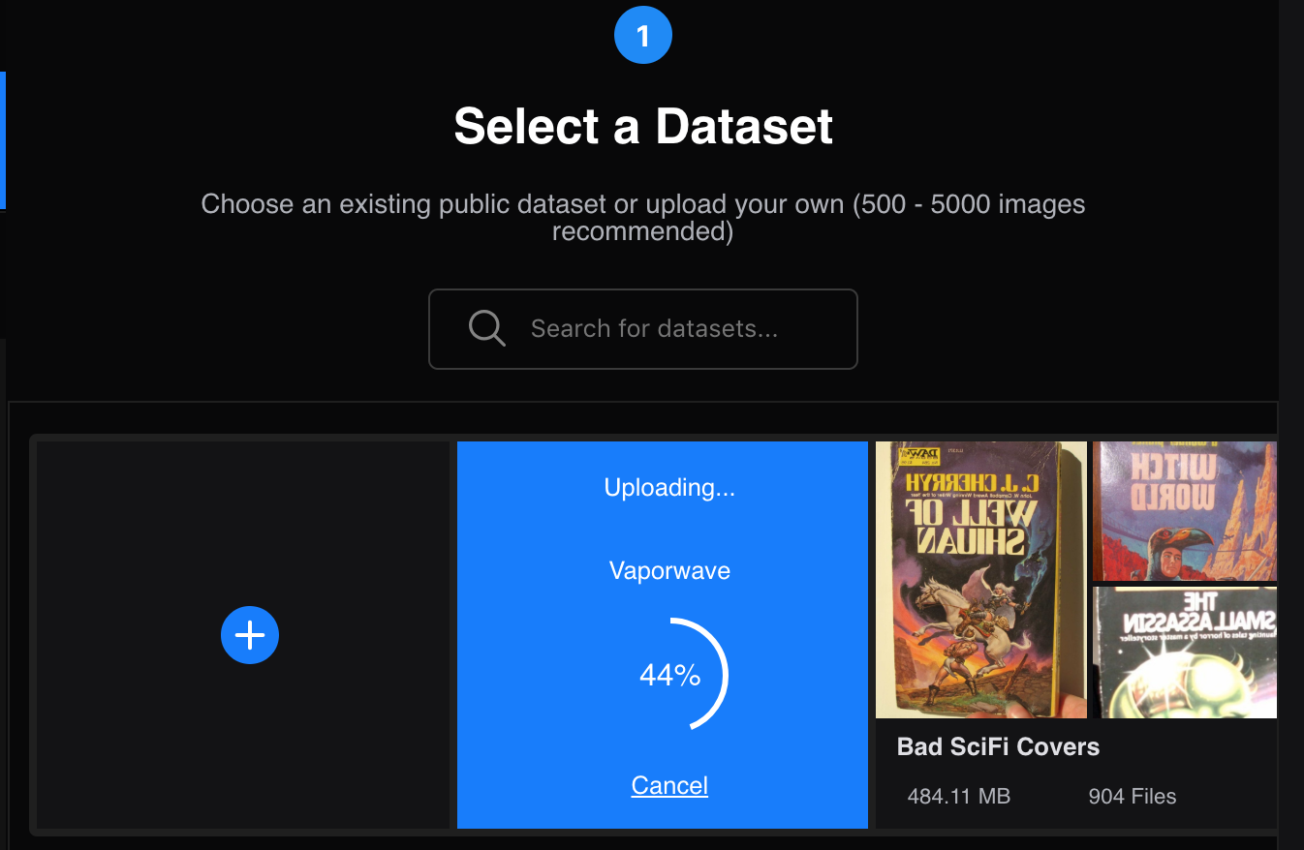Click the Uploading... status text
Viewport: 1304px width, 850px height.
[669, 487]
